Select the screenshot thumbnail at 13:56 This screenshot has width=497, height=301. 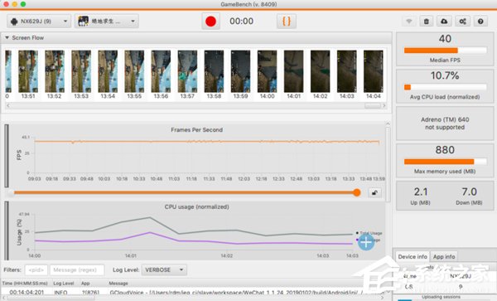[x=161, y=71]
